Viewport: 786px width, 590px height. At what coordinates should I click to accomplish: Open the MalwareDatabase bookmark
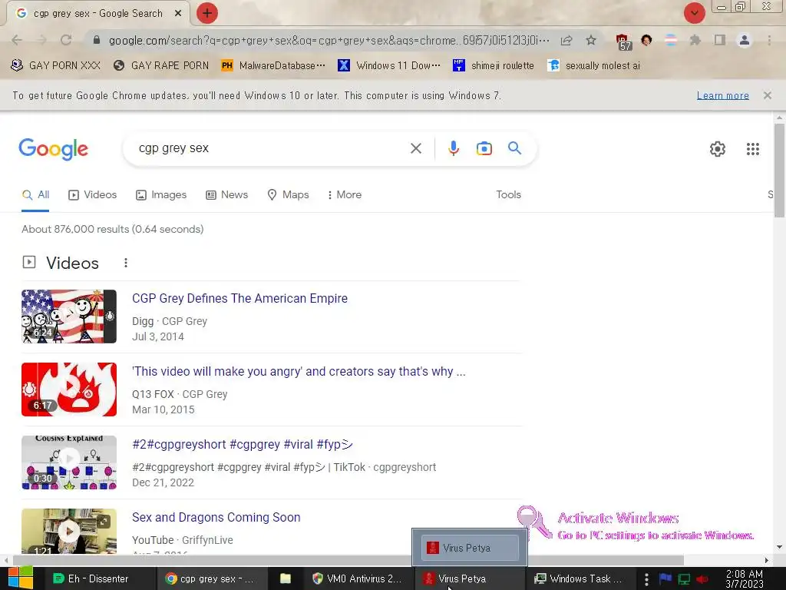(x=272, y=65)
